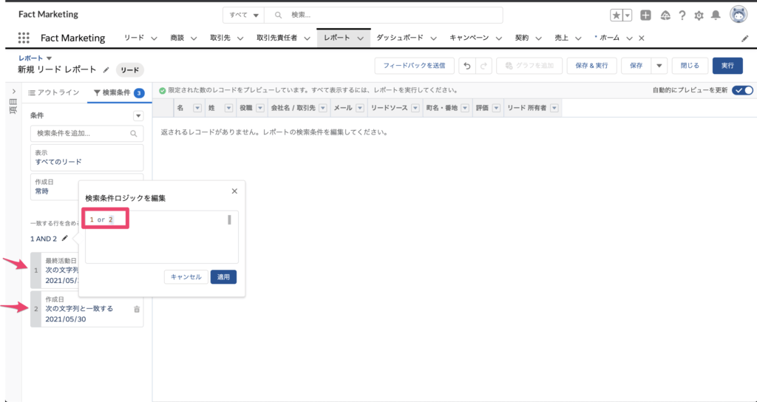Click キャンセル in the logic popup
The image size is (757, 402).
[186, 277]
